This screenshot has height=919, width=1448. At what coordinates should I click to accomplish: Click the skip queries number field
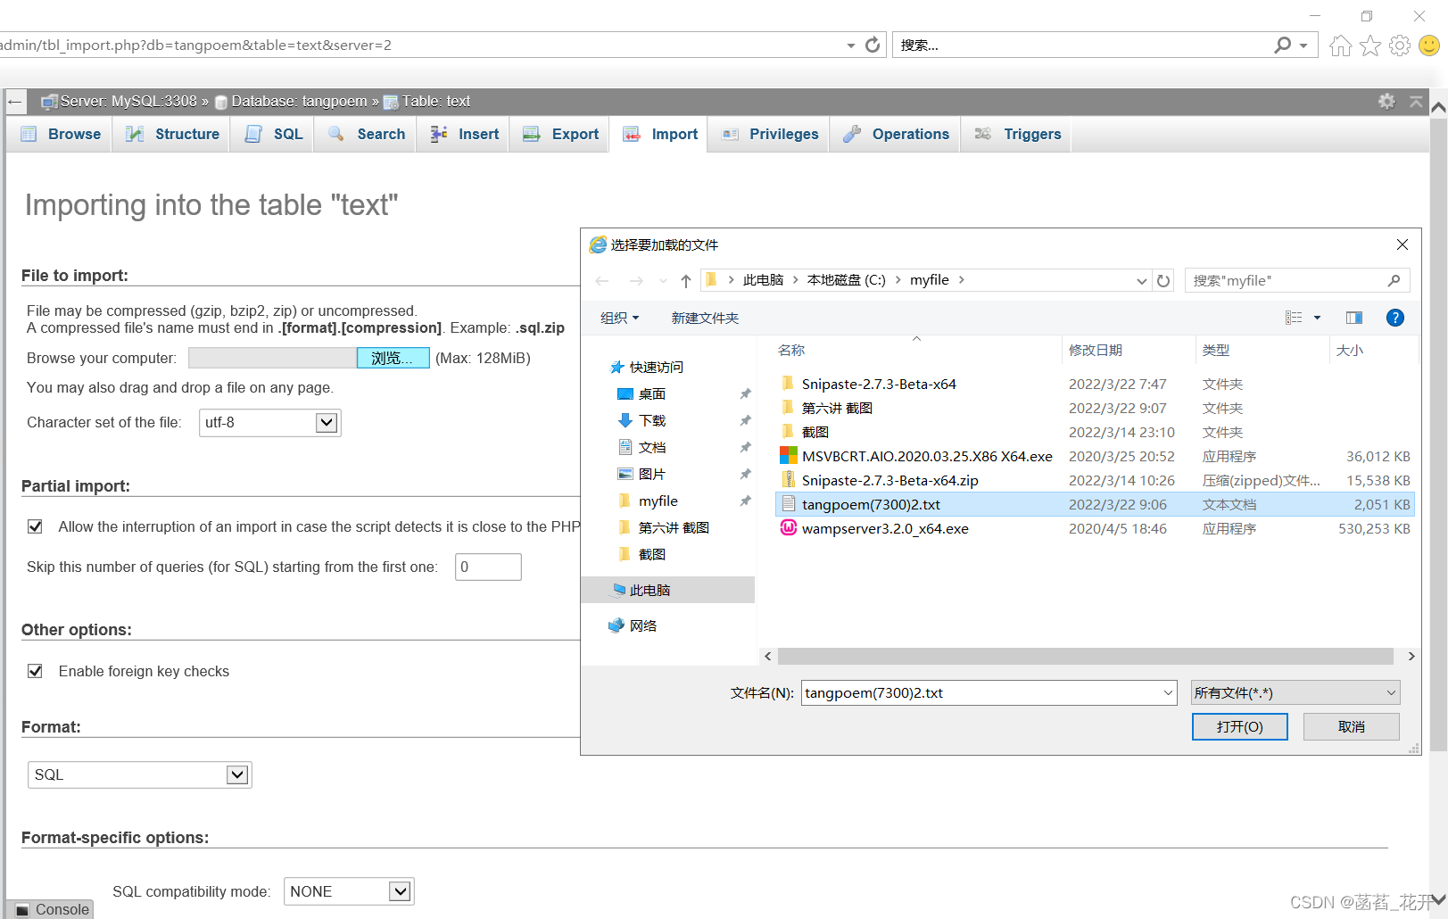tap(488, 567)
